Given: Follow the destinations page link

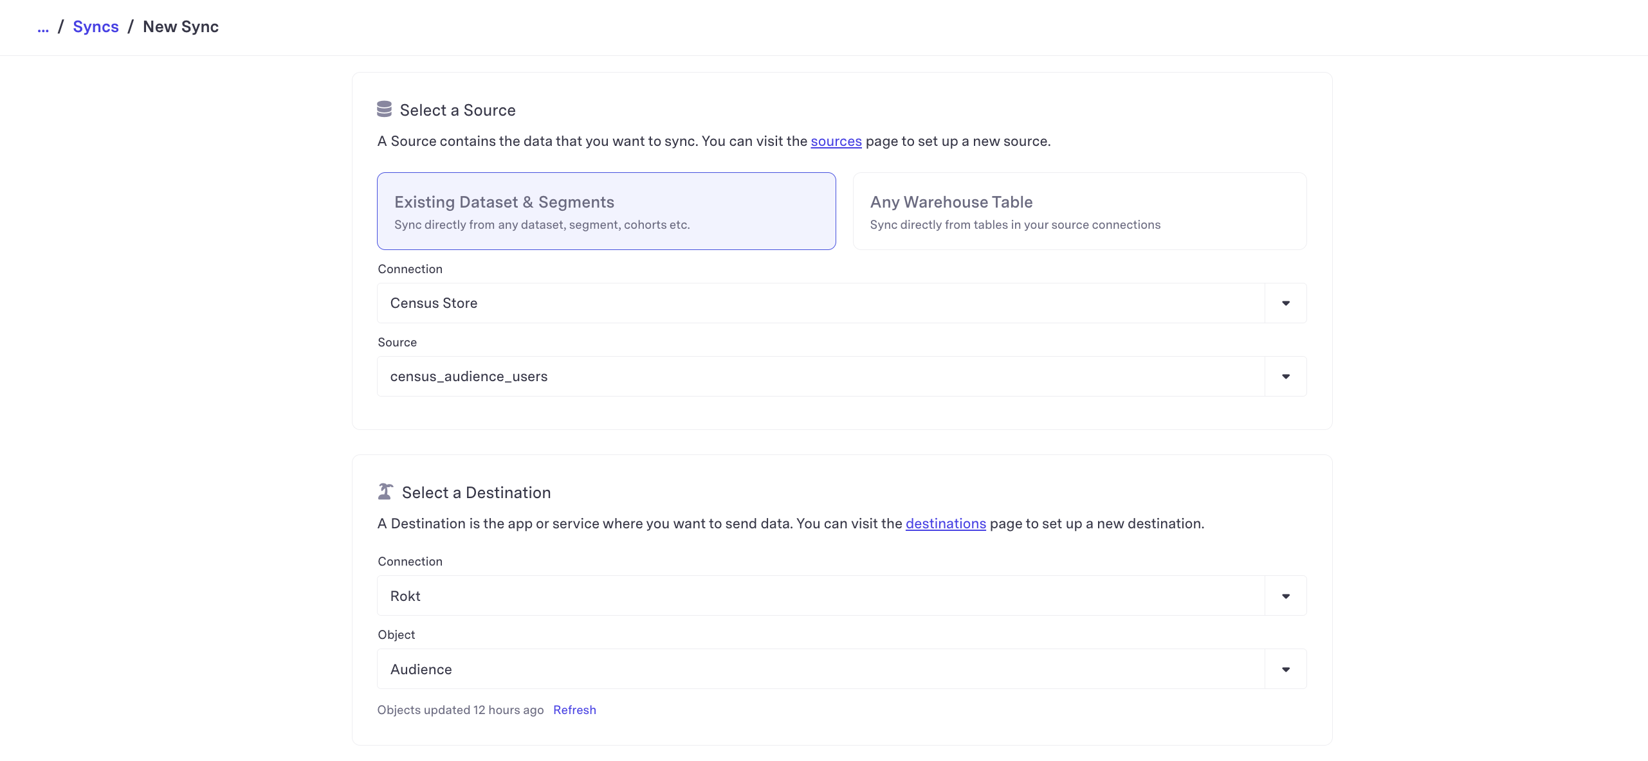Looking at the screenshot, I should [945, 524].
